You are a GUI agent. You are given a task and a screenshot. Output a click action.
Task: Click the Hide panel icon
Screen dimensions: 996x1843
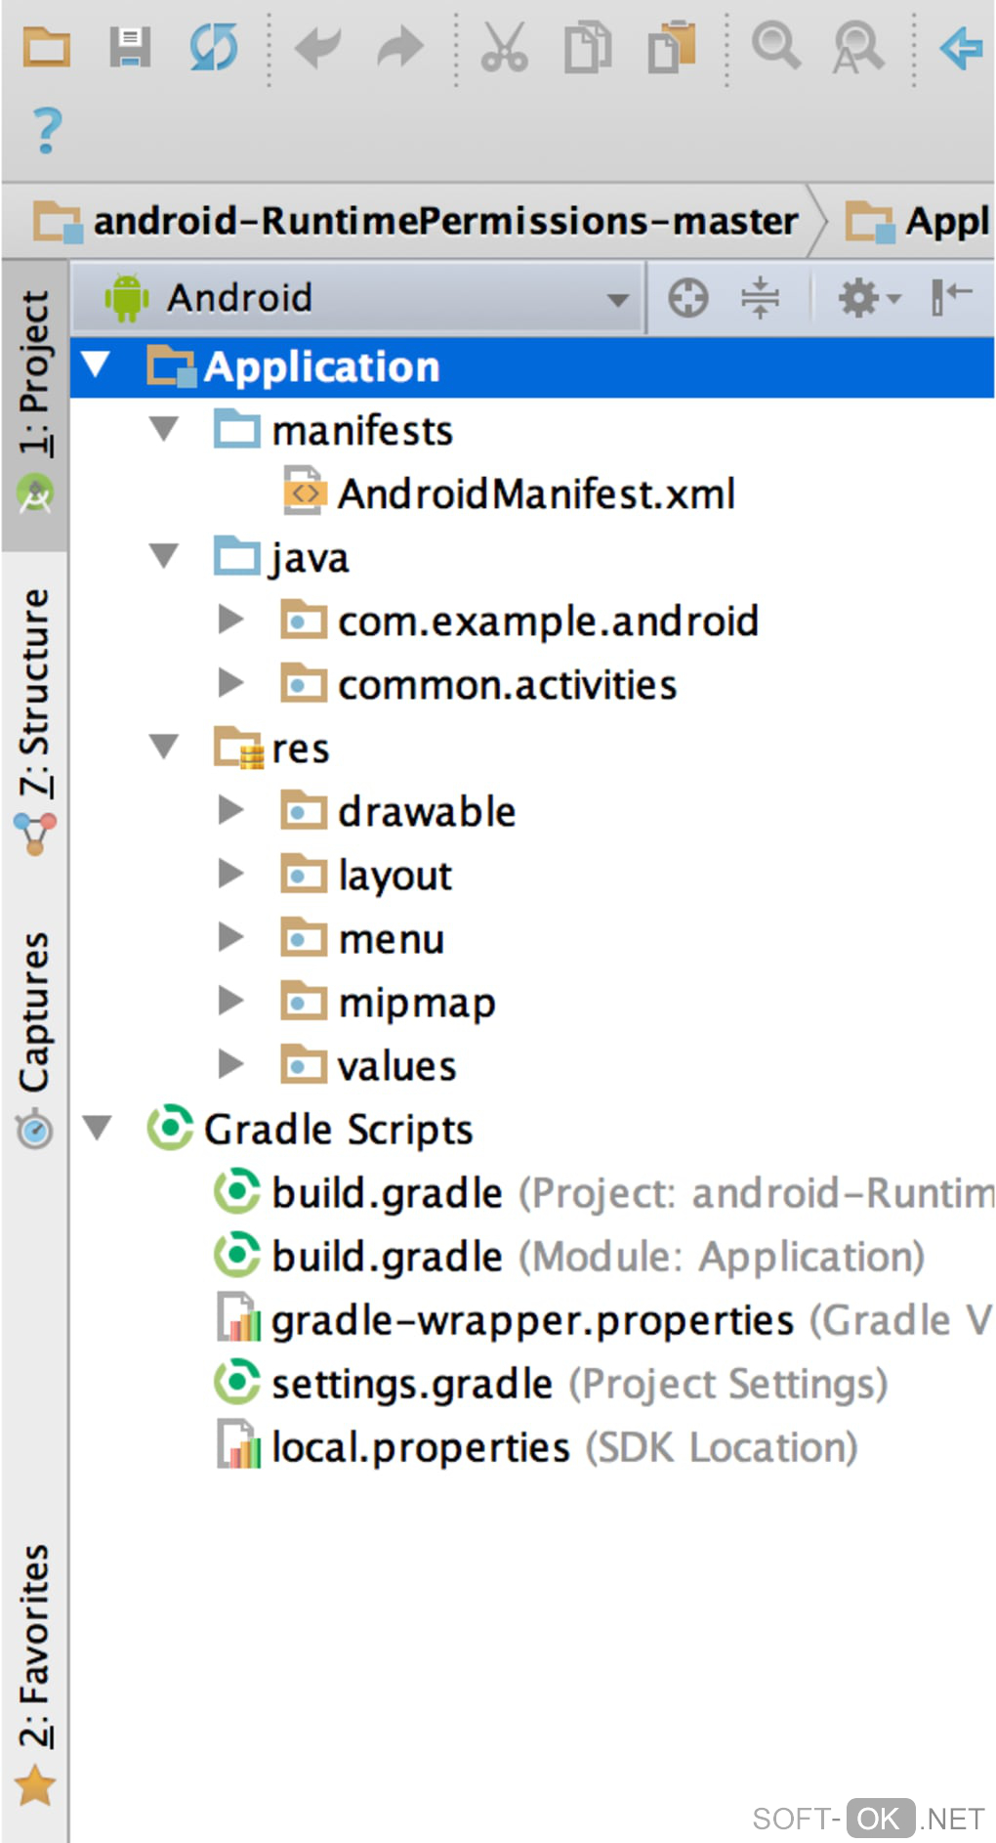[951, 297]
